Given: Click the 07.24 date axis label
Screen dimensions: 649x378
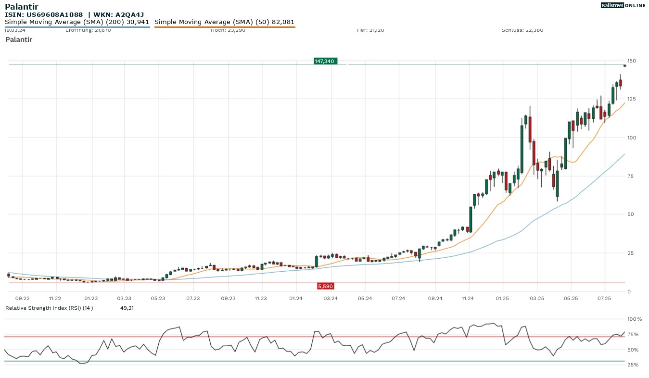Looking at the screenshot, I should (398, 299).
